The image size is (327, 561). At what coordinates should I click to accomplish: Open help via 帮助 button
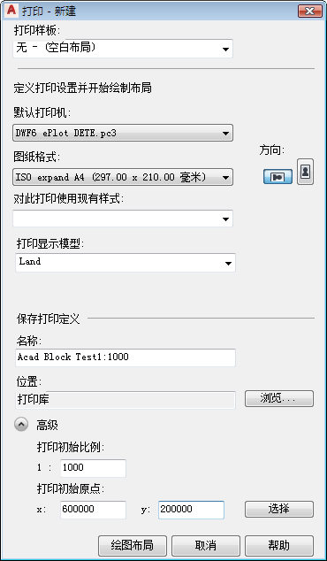(279, 546)
